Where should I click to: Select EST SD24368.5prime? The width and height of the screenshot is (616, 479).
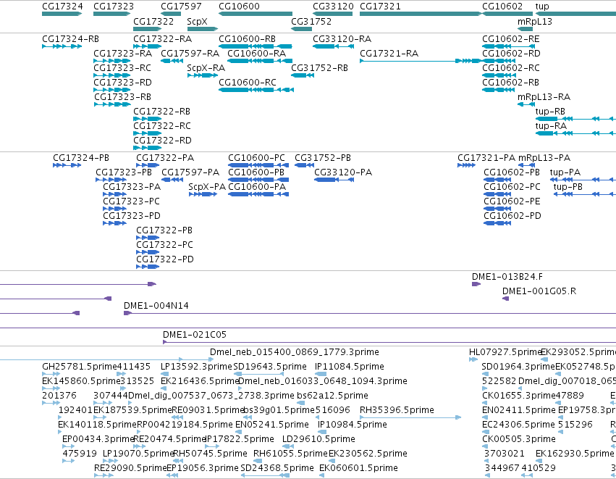(277, 468)
